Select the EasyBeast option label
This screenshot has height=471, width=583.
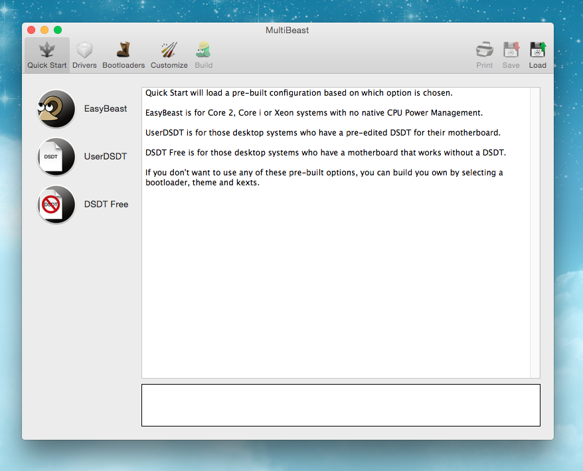tap(105, 108)
